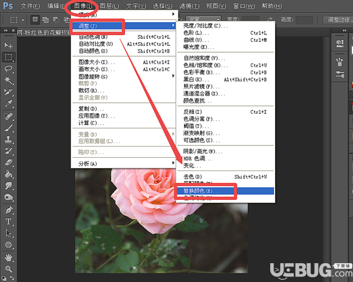Select the Paint Bucket tool
The width and height of the screenshot is (353, 282).
tap(8, 174)
